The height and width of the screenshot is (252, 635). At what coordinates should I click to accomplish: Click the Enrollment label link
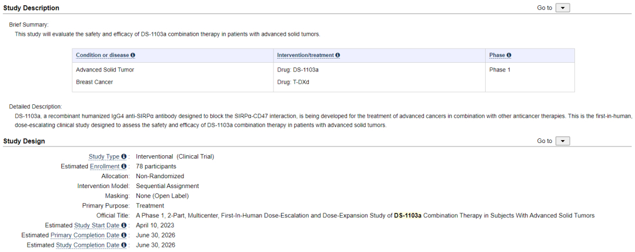coord(105,166)
